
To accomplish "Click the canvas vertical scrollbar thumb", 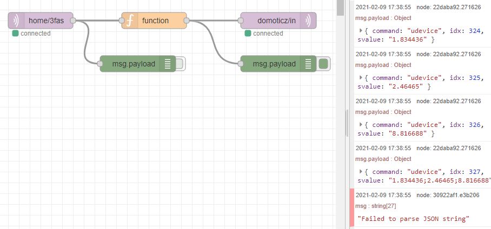I will (340, 8).
